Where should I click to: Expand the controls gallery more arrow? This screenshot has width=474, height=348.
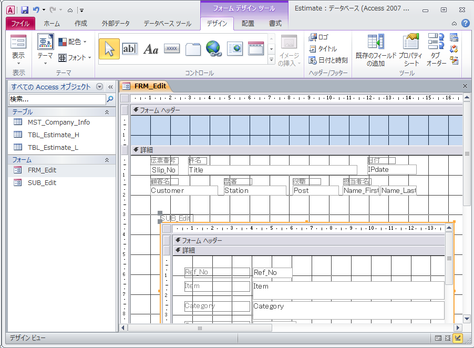(271, 60)
